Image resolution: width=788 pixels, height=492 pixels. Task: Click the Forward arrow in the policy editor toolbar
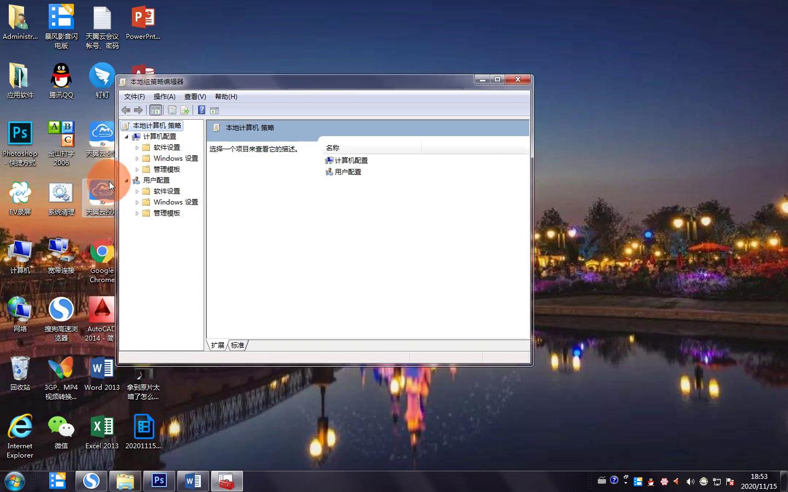coord(138,110)
